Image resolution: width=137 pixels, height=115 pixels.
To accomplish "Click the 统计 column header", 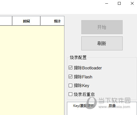I will (52, 21).
